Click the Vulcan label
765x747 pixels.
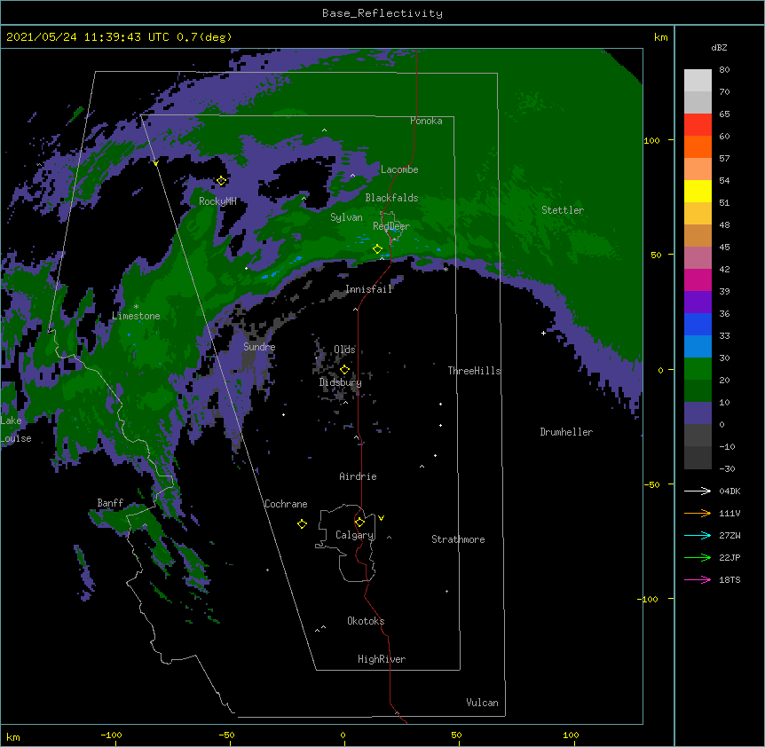pyautogui.click(x=482, y=703)
